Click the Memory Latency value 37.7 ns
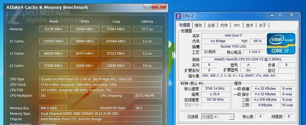 point(147,29)
